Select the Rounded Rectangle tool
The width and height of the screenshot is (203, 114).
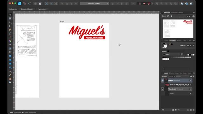coord(10,64)
